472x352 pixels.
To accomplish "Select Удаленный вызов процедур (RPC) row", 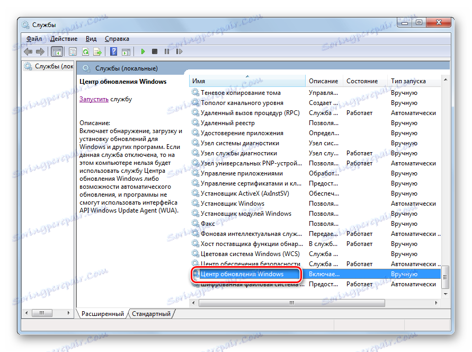I will (x=316, y=113).
